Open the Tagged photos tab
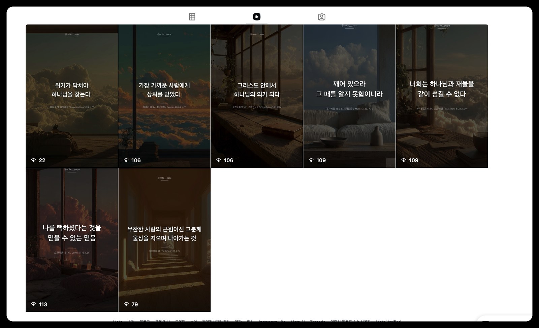 pos(321,17)
